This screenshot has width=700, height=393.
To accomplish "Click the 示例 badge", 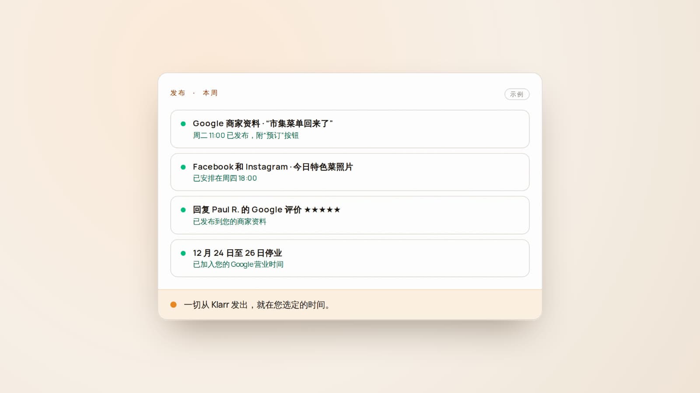I will (517, 94).
